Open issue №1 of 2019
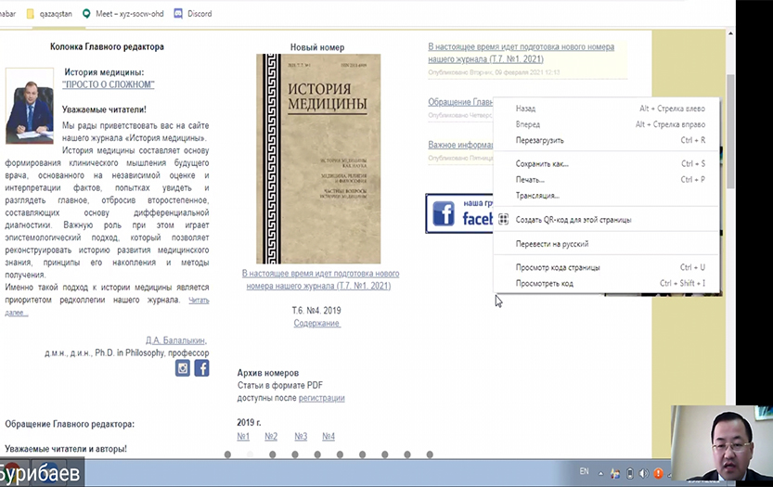 [x=243, y=436]
